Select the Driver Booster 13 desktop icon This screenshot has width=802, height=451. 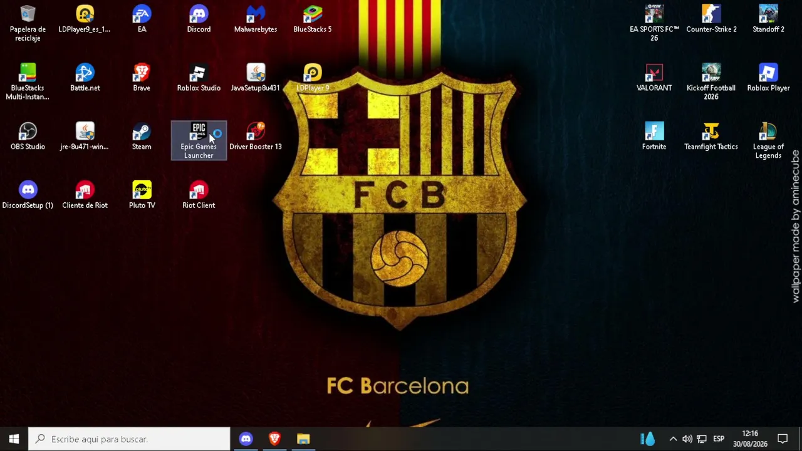click(x=256, y=137)
